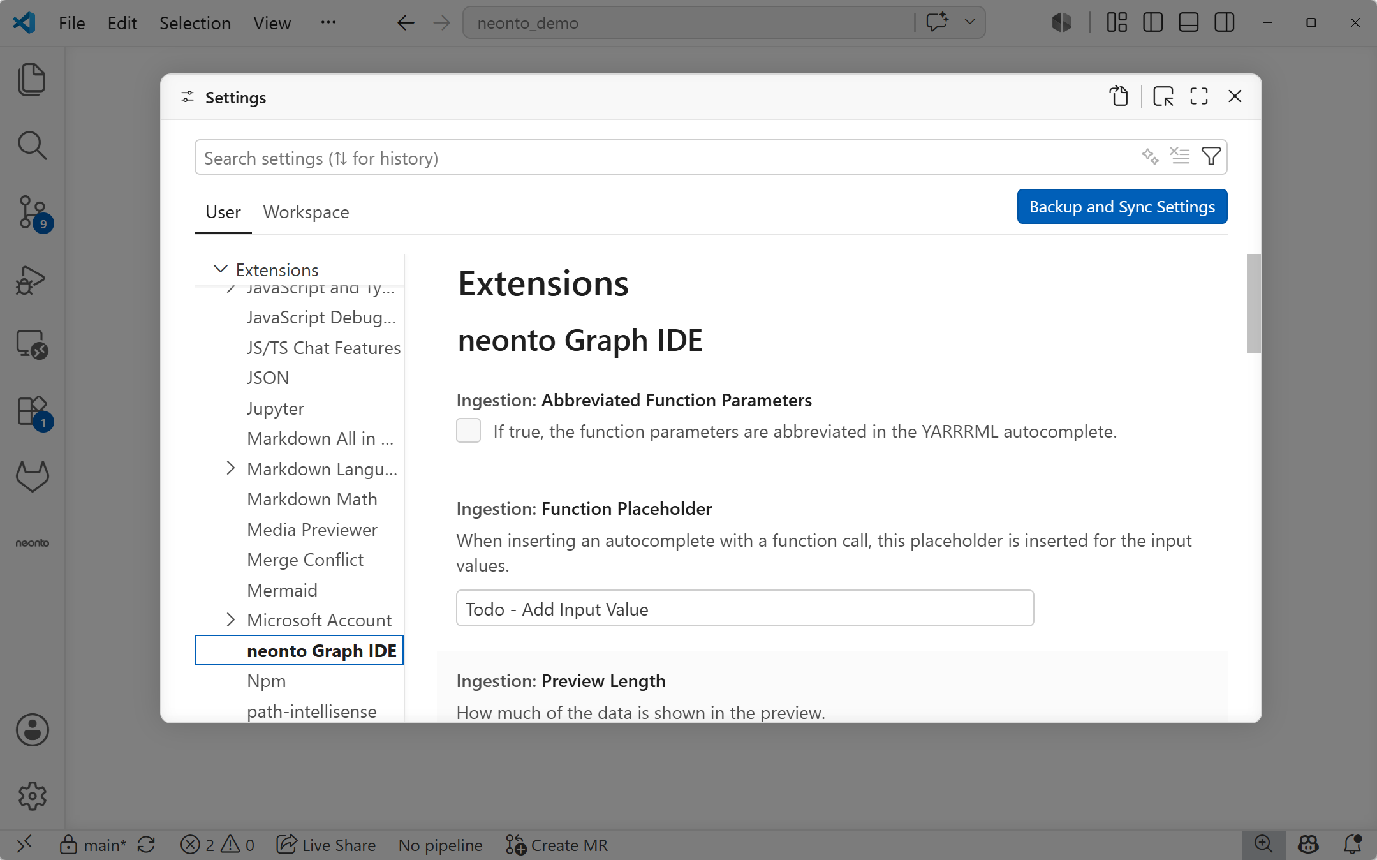Viewport: 1377px width, 860px height.
Task: Open the View menu
Action: pyautogui.click(x=272, y=23)
